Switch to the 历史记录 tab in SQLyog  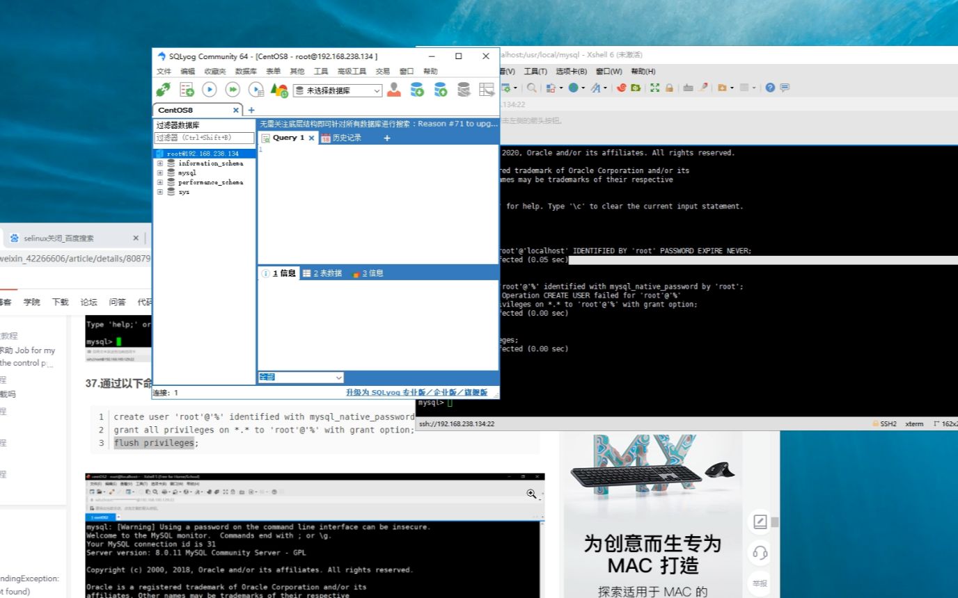tap(341, 138)
